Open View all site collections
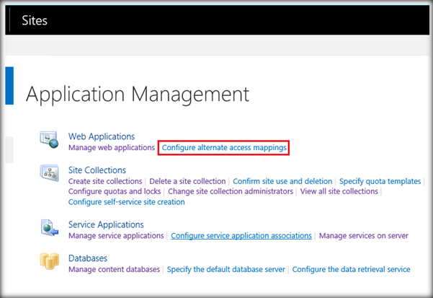 coord(339,192)
